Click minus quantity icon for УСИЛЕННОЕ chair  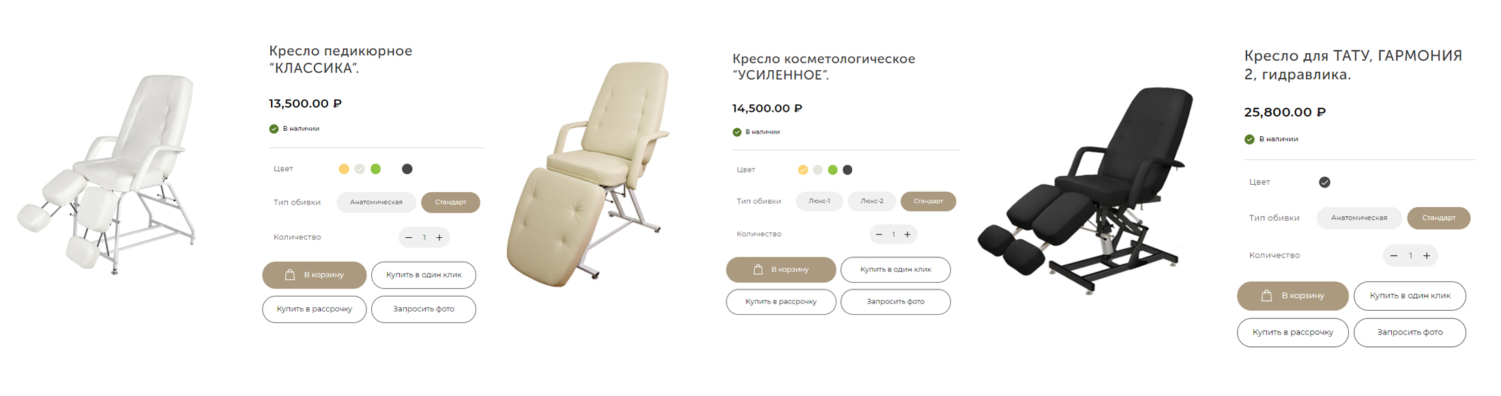click(879, 234)
